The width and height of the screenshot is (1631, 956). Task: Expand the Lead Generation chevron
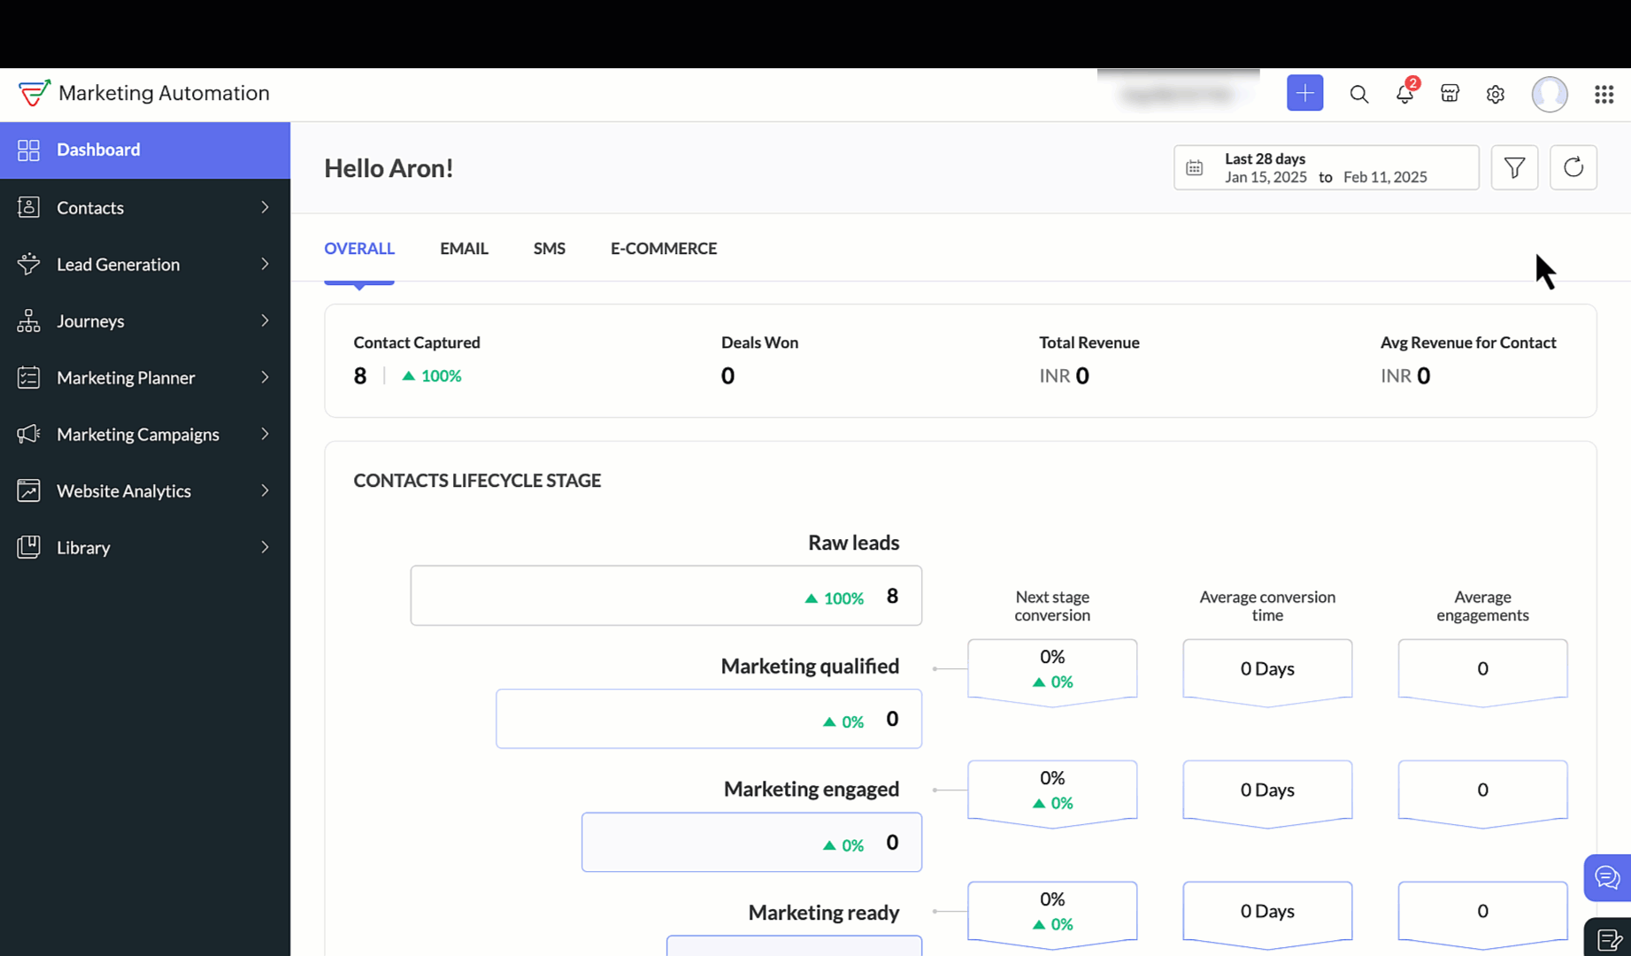click(265, 264)
